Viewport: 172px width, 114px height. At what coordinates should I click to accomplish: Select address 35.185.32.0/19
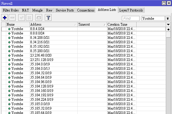point(83,108)
